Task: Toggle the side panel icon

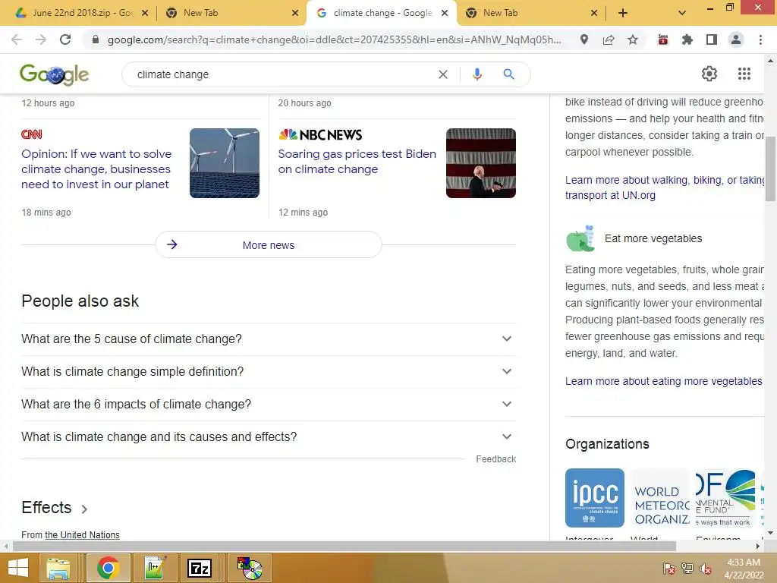Action: tap(712, 39)
